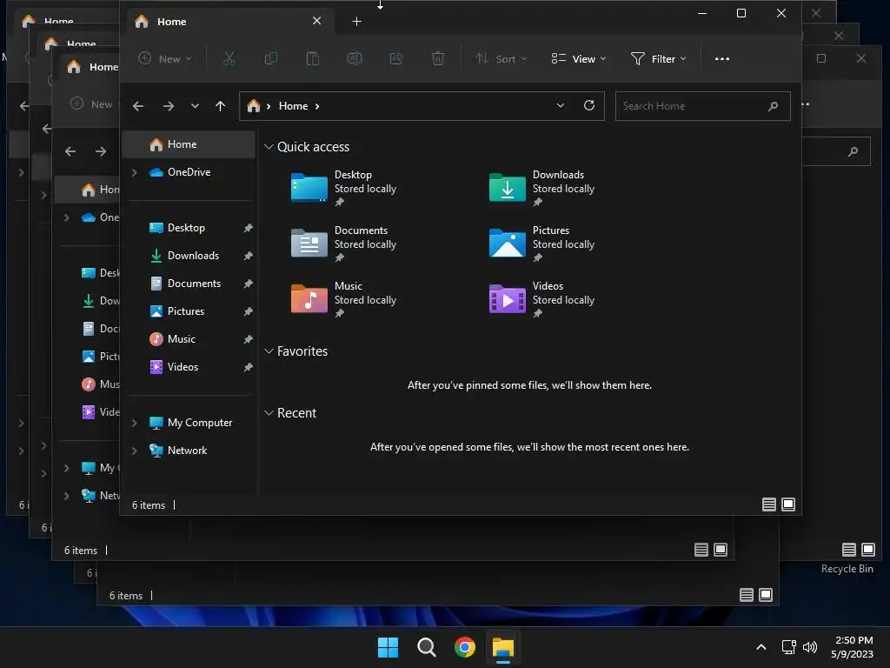
Task: Launch Google Chrome from taskbar
Action: click(465, 647)
